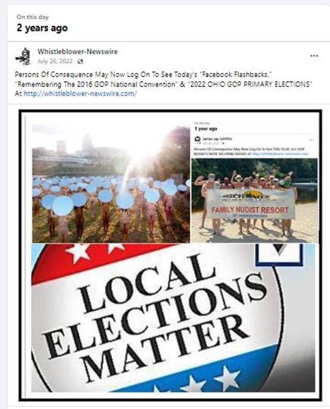Open the Family Nudist Resort banner photo
Viewport: 330px width, 409px height.
pos(255,200)
